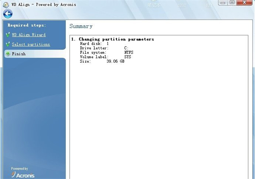
Task: Click the 'Size:' label
Action: tap(85, 62)
